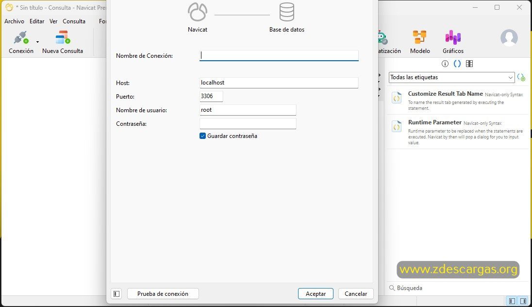Image resolution: width=532 pixels, height=307 pixels.
Task: Show the object information panel icon
Action: point(445,64)
